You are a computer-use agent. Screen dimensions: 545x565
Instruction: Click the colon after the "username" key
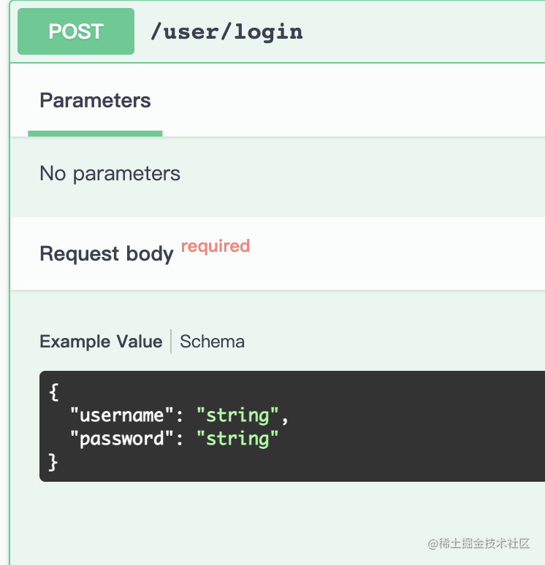[x=180, y=416]
